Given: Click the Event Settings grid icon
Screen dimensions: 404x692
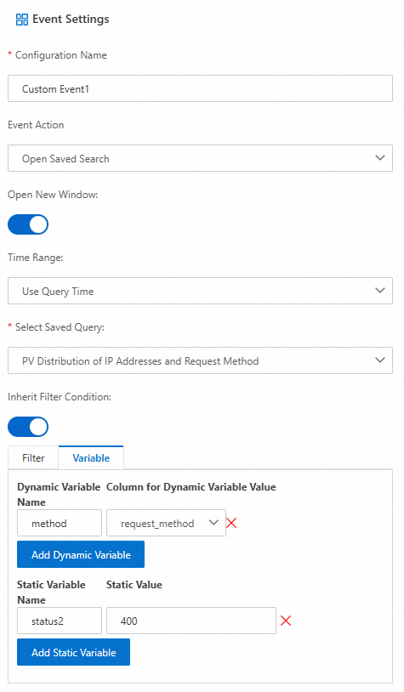Looking at the screenshot, I should (x=21, y=20).
